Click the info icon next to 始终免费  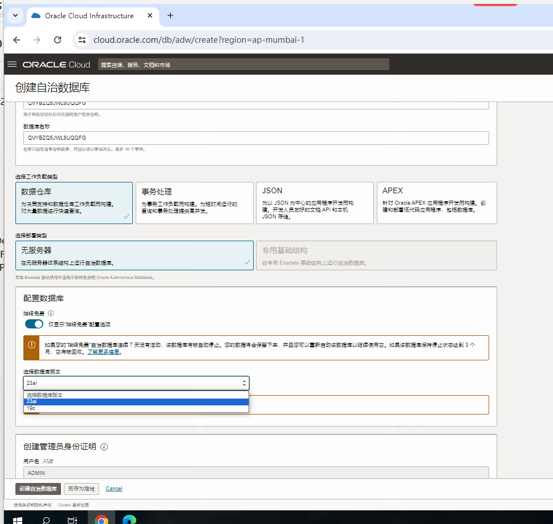[51, 313]
